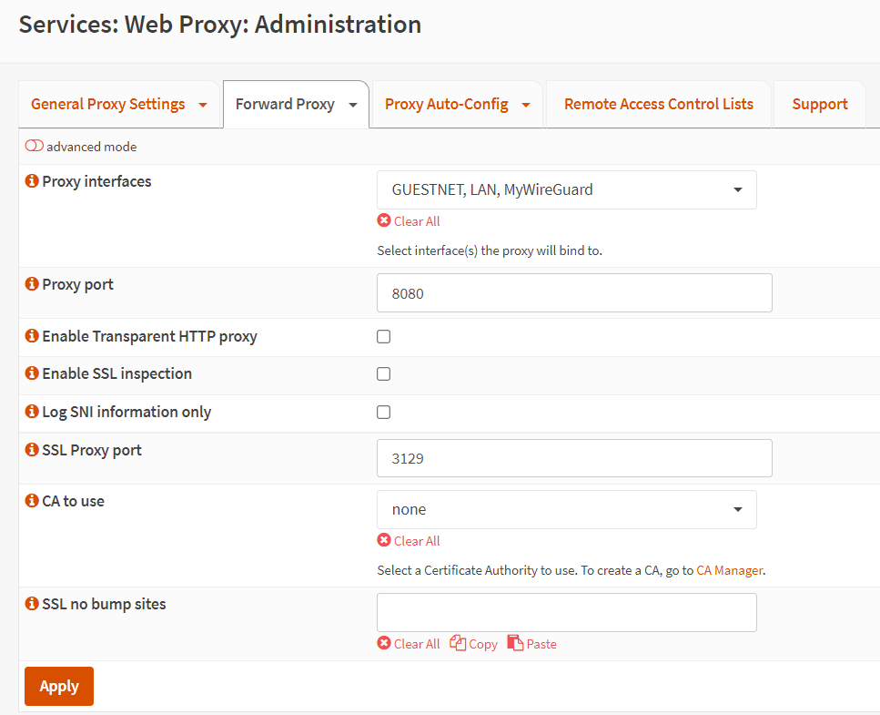Enable Transparent HTTP proxy checkbox
This screenshot has width=880, height=715.
coord(384,337)
